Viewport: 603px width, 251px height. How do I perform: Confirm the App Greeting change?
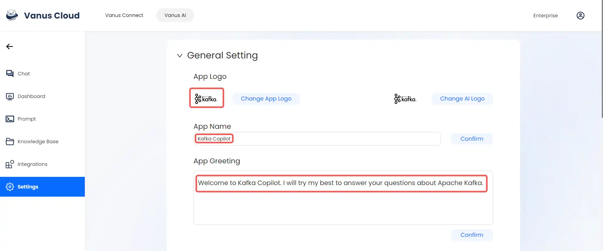tap(472, 235)
